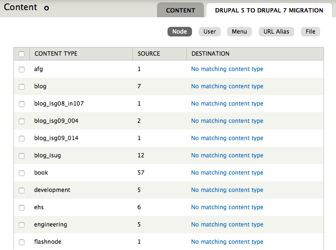
Task: Switch to the File sub-tab
Action: (x=310, y=32)
